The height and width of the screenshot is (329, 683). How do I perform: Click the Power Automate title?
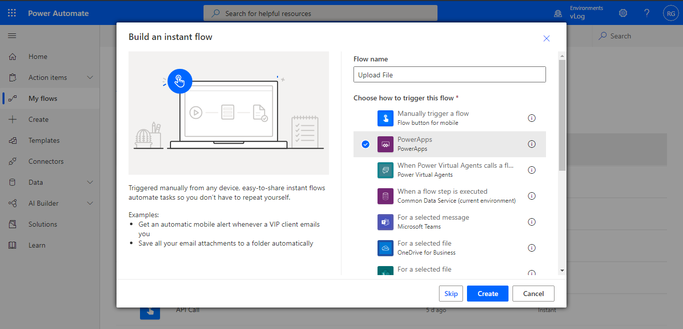tap(58, 13)
